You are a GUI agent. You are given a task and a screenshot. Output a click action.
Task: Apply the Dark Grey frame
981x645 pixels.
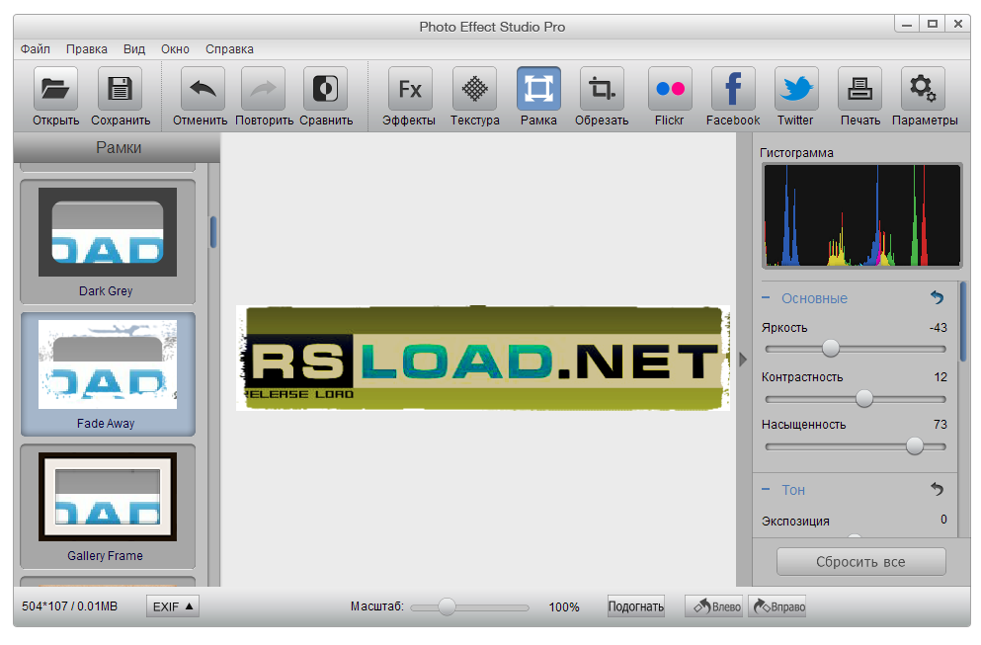108,241
